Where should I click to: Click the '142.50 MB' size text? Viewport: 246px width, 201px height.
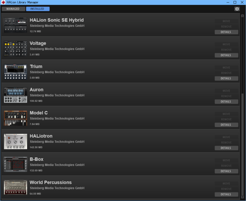click(x=36, y=147)
